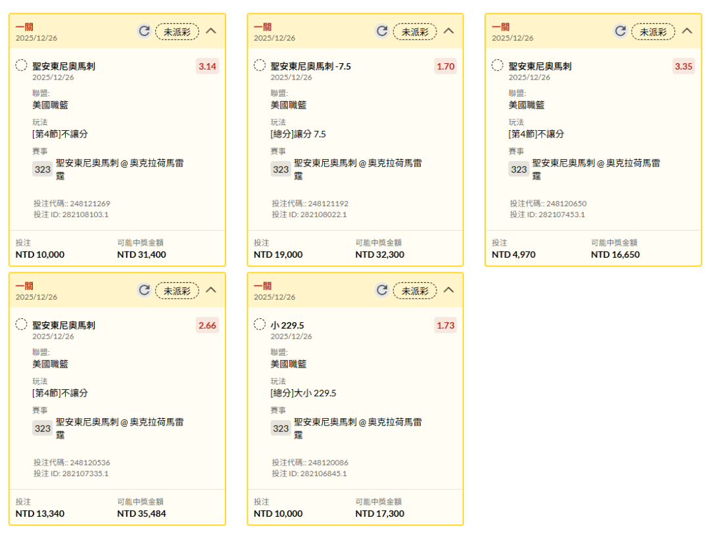The height and width of the screenshot is (549, 710).
Task: Click the 323 event badge in the NTD 4,970 card
Action: coord(519,169)
